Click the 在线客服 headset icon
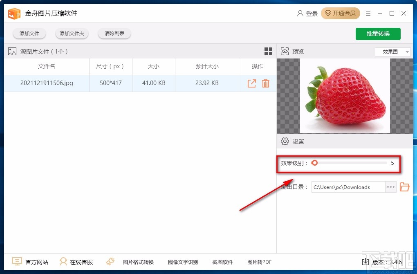Image resolution: width=417 pixels, height=274 pixels. [64, 261]
